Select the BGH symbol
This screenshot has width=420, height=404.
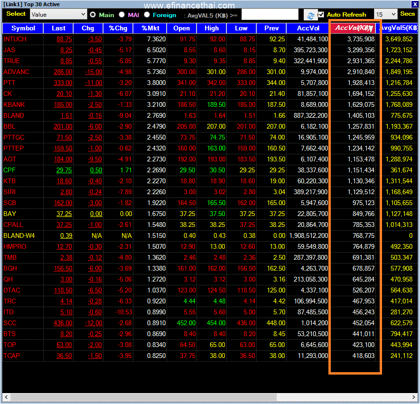[x=10, y=268]
